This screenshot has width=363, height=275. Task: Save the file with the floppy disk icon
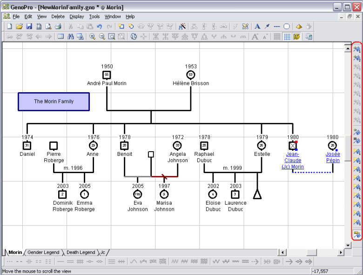(x=29, y=27)
